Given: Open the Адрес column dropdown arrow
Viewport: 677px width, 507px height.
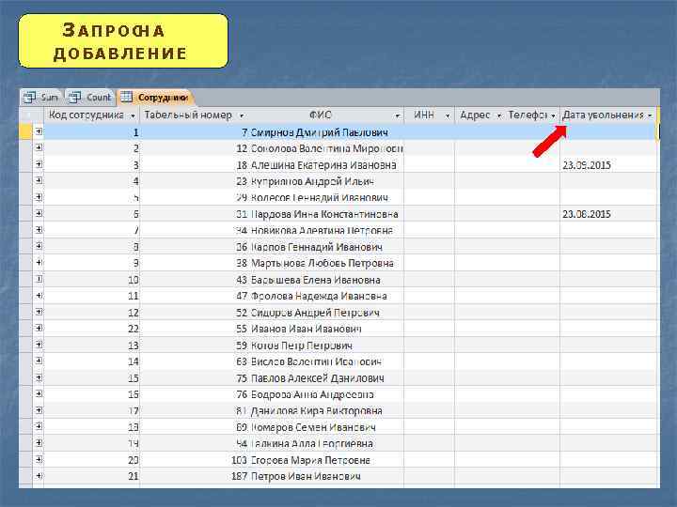Looking at the screenshot, I should 499,115.
